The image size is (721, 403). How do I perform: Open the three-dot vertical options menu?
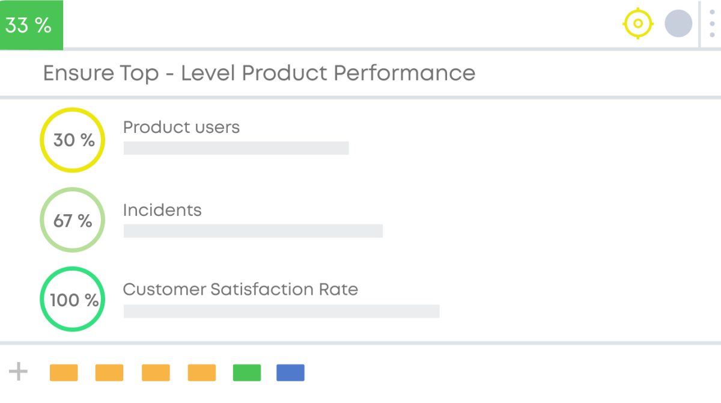[x=712, y=24]
